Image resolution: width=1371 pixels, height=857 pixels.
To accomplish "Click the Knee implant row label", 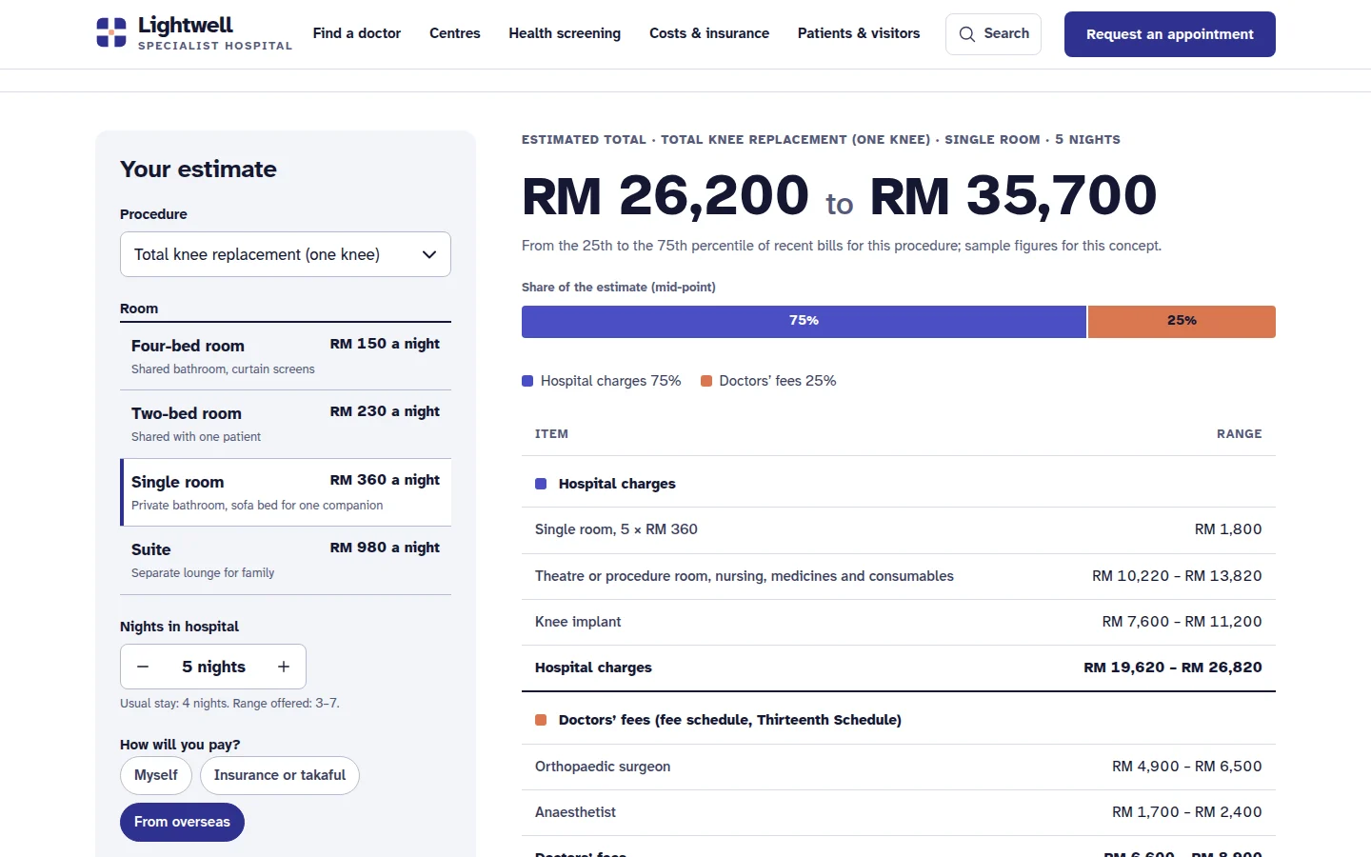I will (578, 622).
